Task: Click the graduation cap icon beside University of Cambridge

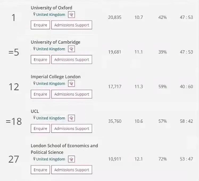Action: point(71,49)
